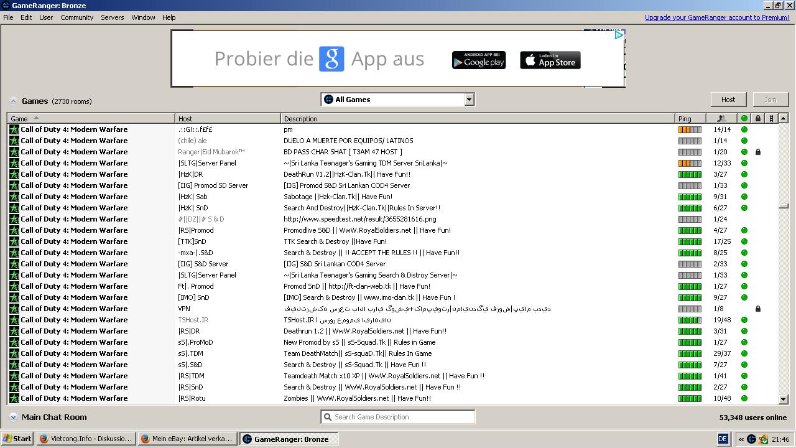Click the DE language indicator in tray
The width and height of the screenshot is (796, 448).
point(723,439)
